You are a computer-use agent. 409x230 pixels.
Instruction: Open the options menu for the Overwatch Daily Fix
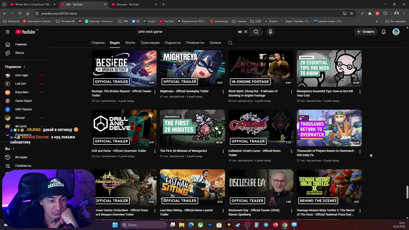coord(360,151)
